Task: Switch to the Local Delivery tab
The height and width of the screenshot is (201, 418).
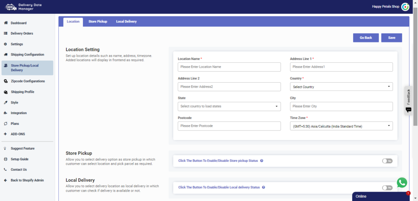Action: click(126, 22)
